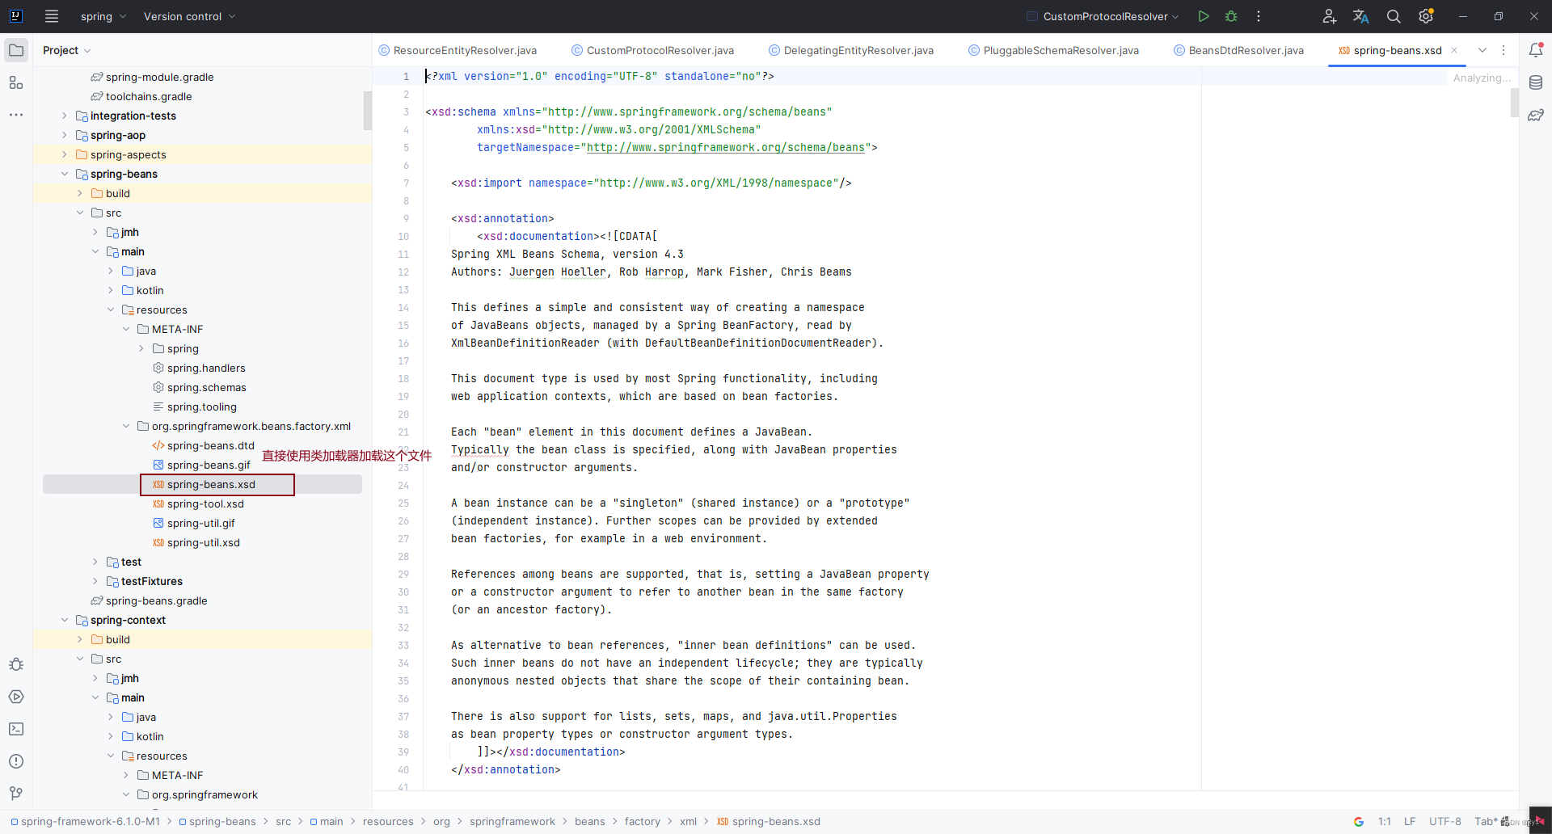Open more run actions kebab menu
This screenshot has height=834, width=1552.
1259,16
